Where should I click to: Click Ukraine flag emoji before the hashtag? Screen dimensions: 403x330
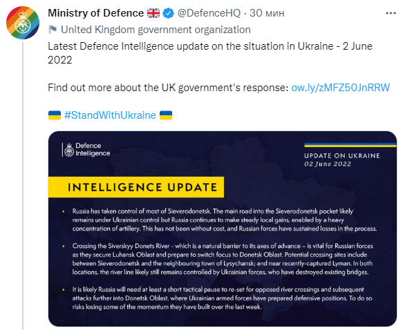[55, 115]
